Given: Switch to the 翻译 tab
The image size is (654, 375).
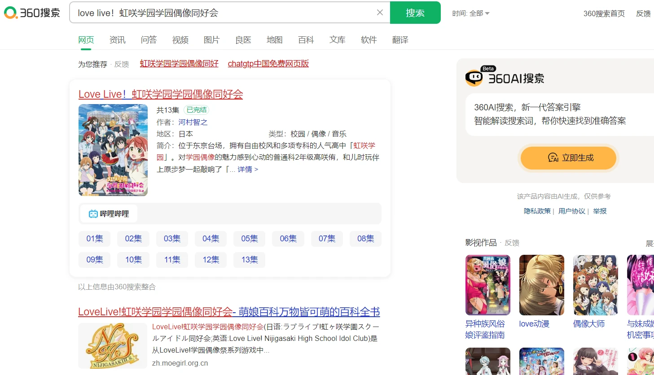Looking at the screenshot, I should [x=400, y=40].
